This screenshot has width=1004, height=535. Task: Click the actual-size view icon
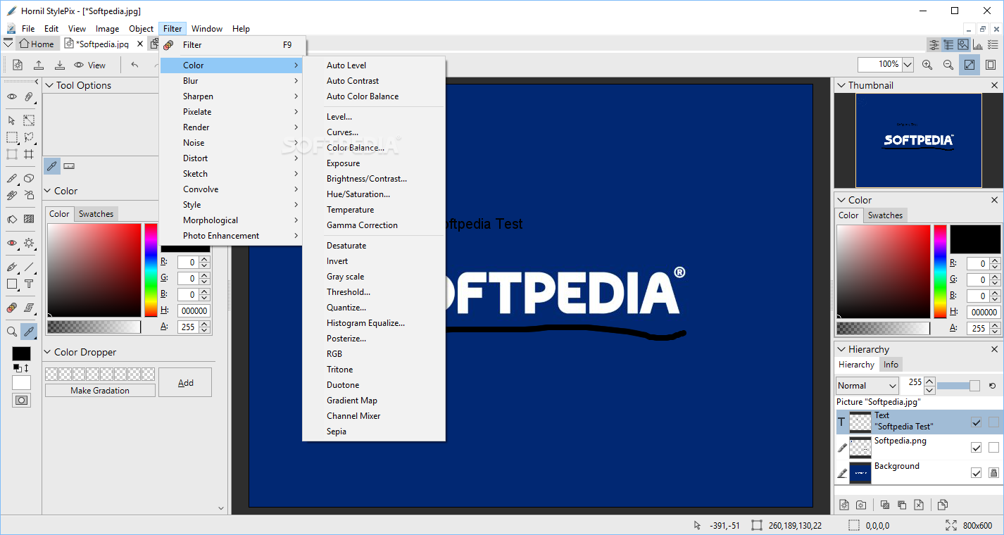pyautogui.click(x=991, y=65)
